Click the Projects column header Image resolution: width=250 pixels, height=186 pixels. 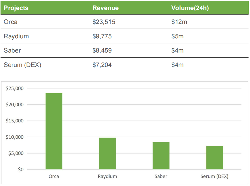tap(16, 8)
